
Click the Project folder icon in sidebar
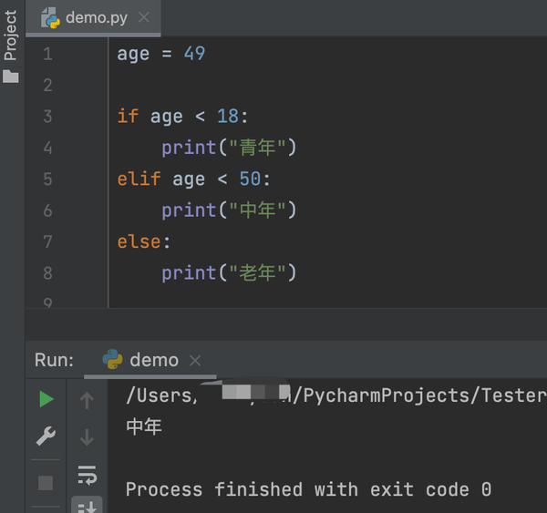10,77
